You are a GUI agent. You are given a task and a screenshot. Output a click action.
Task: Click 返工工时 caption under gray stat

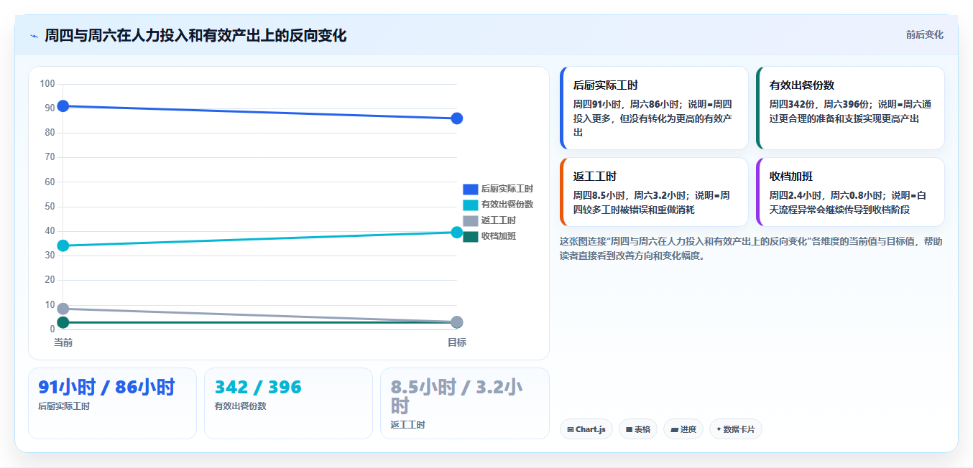[x=407, y=425]
